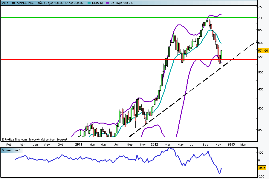Click the black APPLE INC. legend swatch

pos(13,3)
